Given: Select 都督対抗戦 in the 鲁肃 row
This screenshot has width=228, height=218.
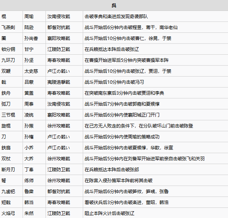Looking at the screenshot, I should (x=59, y=191).
